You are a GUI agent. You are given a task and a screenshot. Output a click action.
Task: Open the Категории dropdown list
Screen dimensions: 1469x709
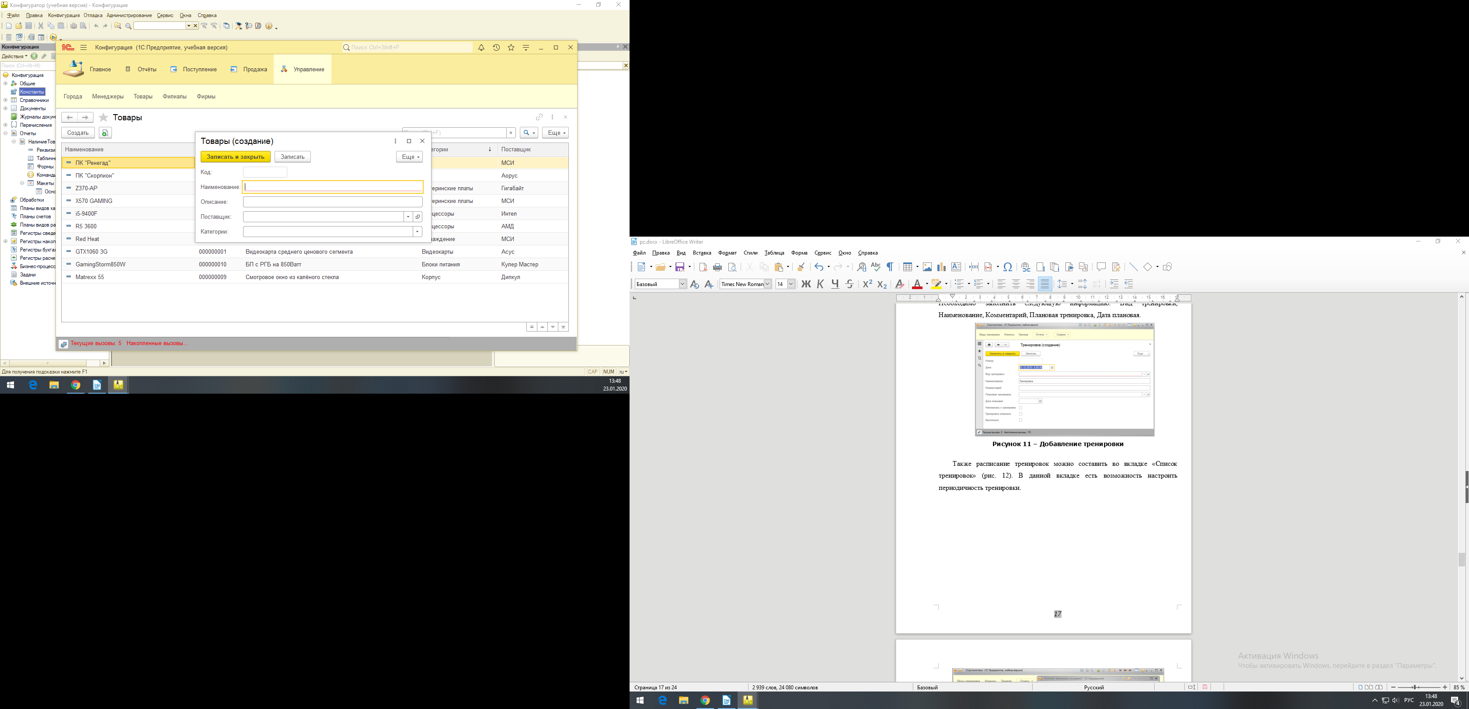click(418, 231)
